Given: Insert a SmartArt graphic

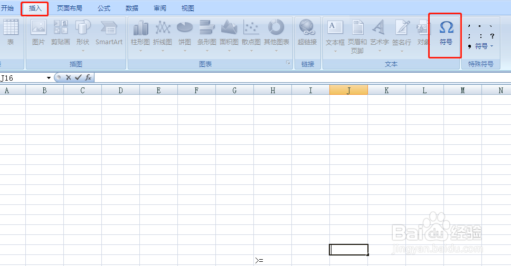Looking at the screenshot, I should click(x=109, y=33).
